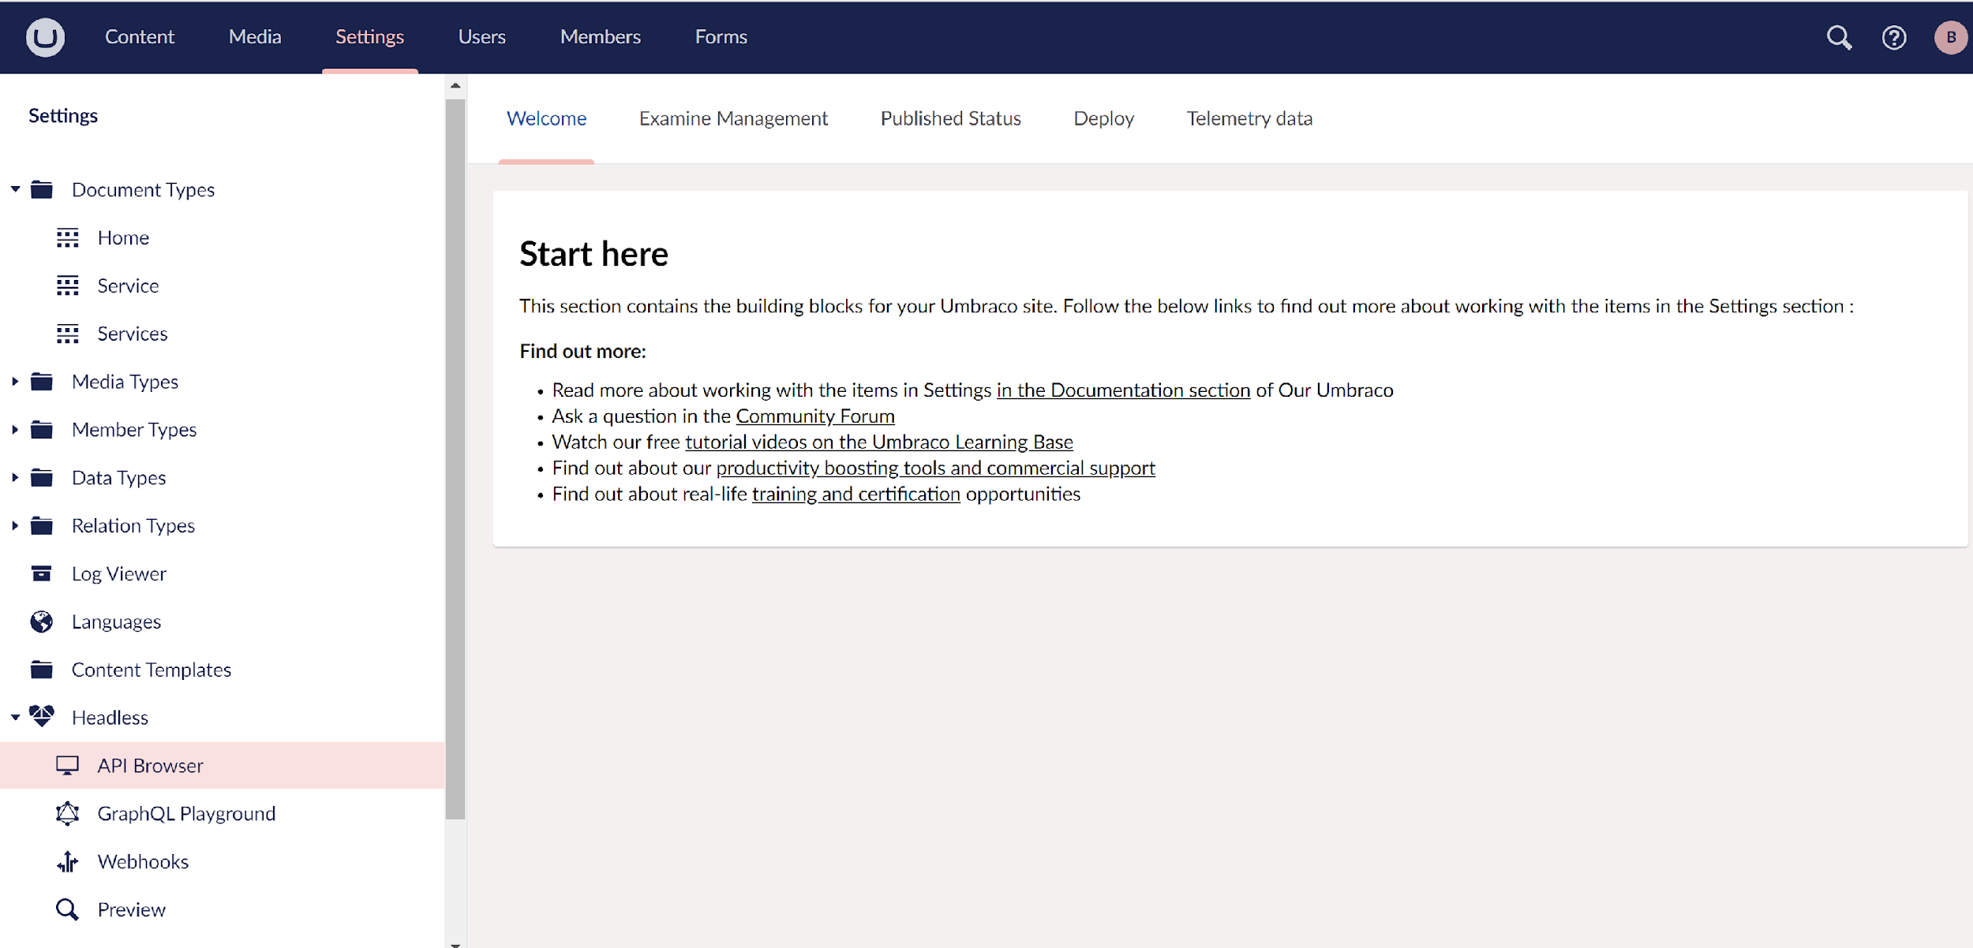Click sidebar scrollbar up arrow
Screen dimensions: 1973x948
(x=455, y=85)
